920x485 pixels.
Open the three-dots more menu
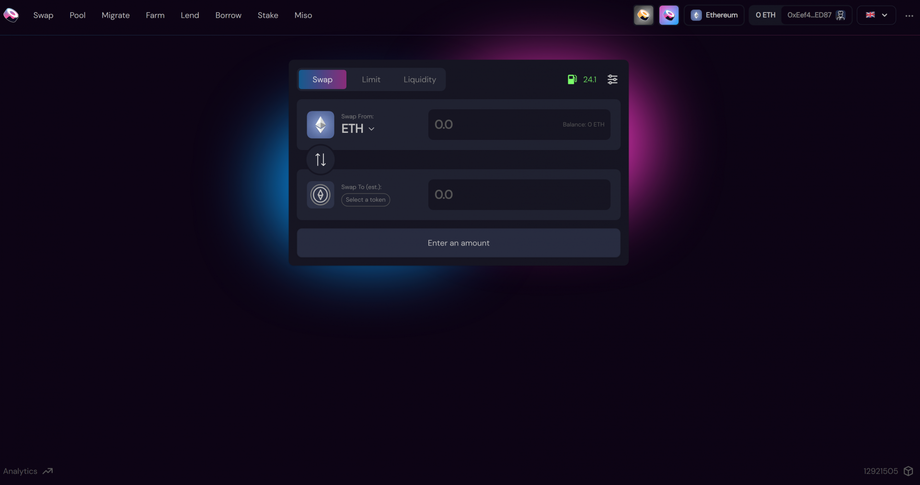909,16
